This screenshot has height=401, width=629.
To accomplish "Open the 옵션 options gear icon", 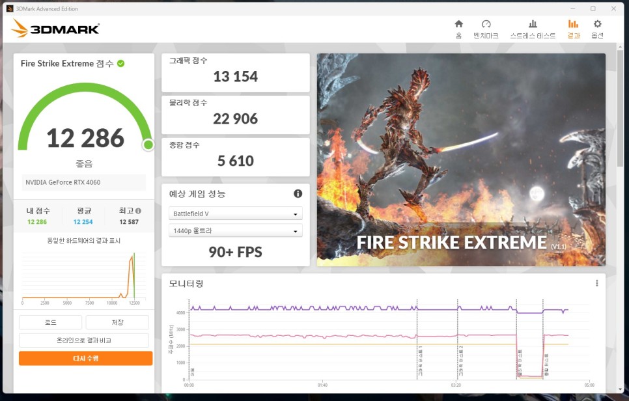I will tap(597, 25).
